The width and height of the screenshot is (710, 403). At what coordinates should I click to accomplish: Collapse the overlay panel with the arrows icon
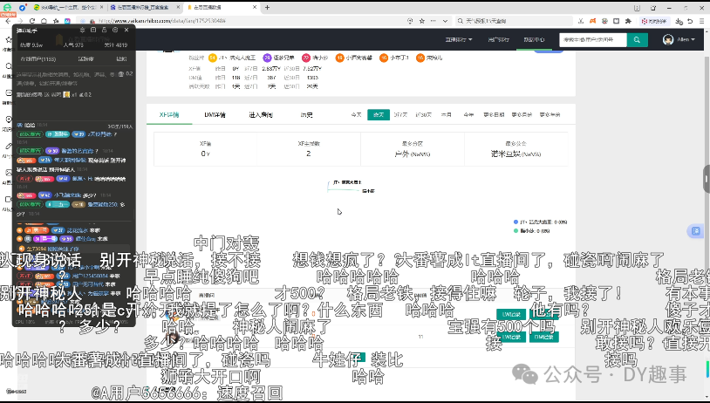[82, 30]
